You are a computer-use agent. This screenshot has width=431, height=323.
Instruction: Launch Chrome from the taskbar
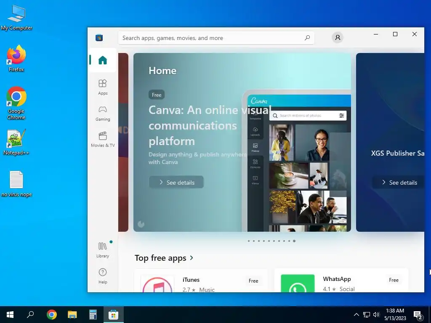tap(51, 315)
